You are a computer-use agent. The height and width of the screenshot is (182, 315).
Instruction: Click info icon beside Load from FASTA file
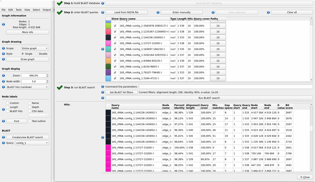[x=103, y=12]
